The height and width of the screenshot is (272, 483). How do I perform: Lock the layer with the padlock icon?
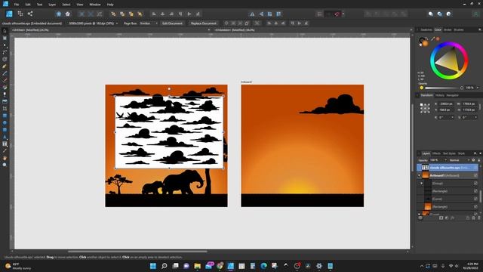tap(478, 160)
